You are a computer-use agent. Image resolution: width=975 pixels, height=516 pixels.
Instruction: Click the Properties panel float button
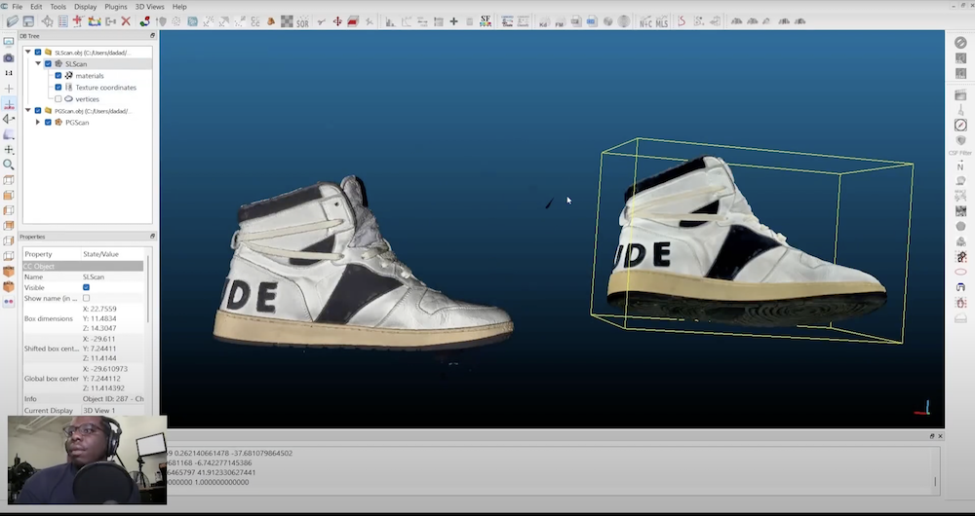coord(152,237)
